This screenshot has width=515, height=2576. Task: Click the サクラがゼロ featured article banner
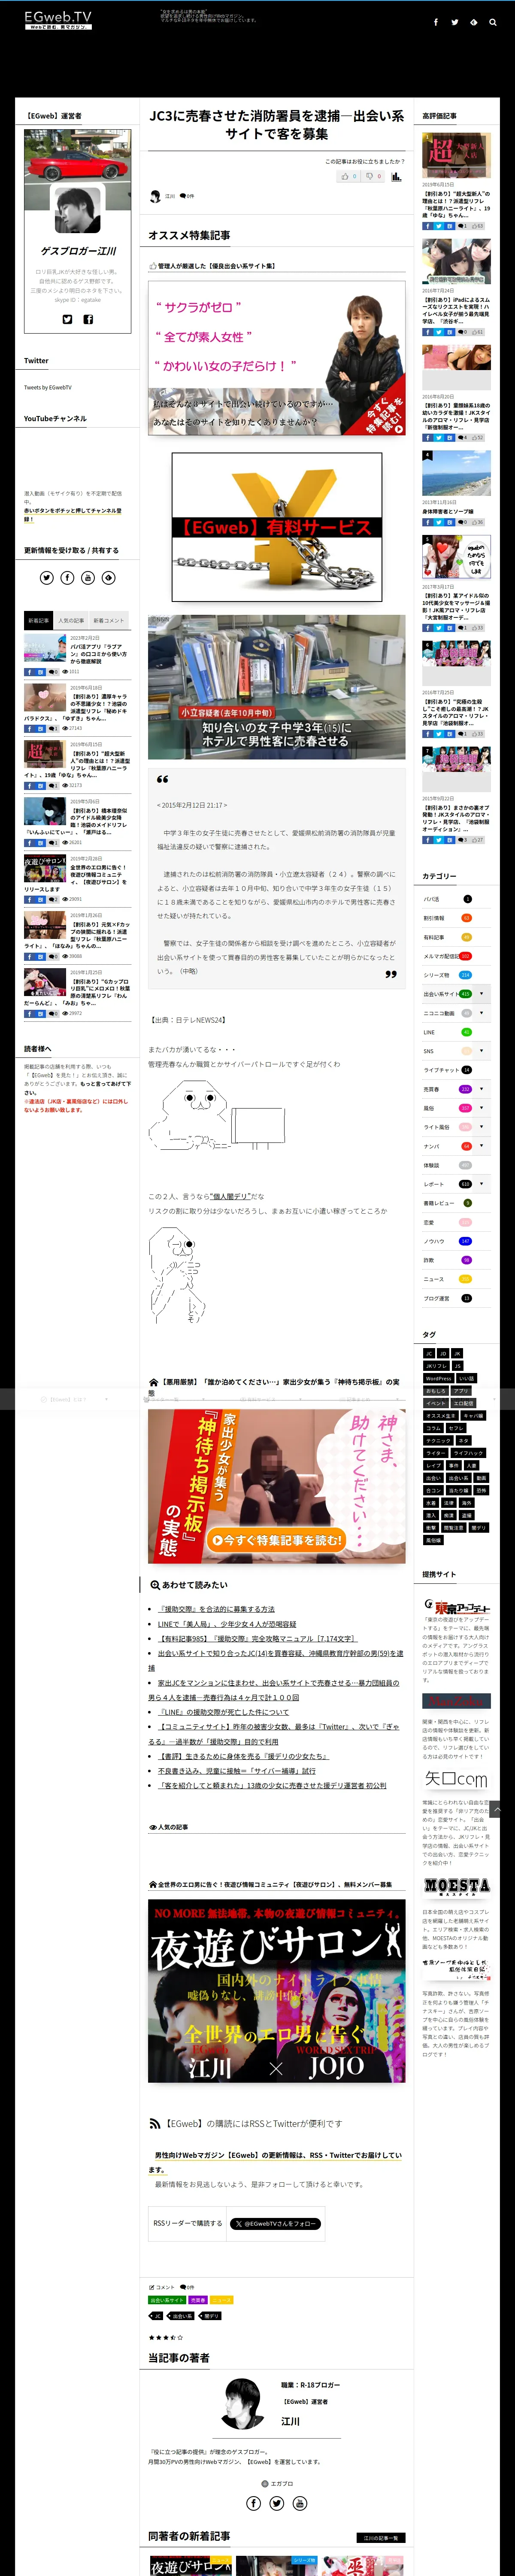277,359
